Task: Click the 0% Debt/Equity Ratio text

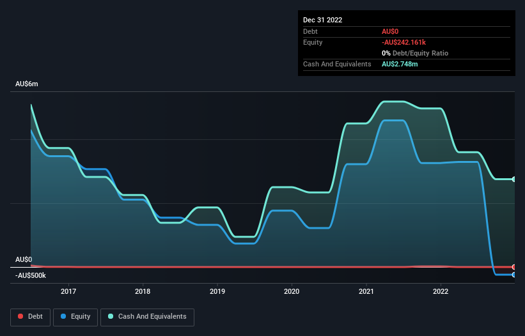Action: point(415,53)
